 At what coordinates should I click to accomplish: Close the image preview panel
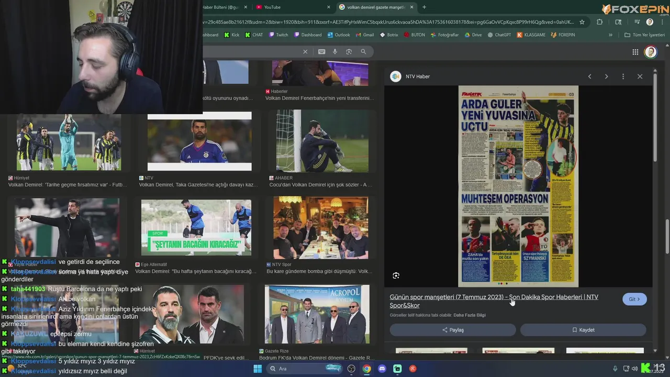[x=640, y=76]
